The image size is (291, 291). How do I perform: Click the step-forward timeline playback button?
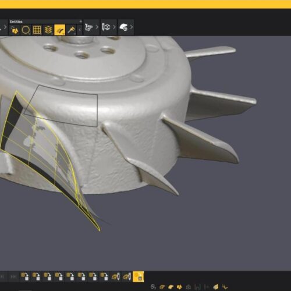point(2,276)
